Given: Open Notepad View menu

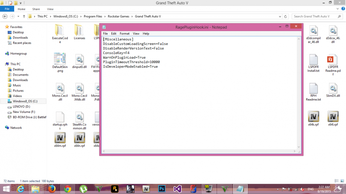Looking at the screenshot, I should (x=136, y=33).
